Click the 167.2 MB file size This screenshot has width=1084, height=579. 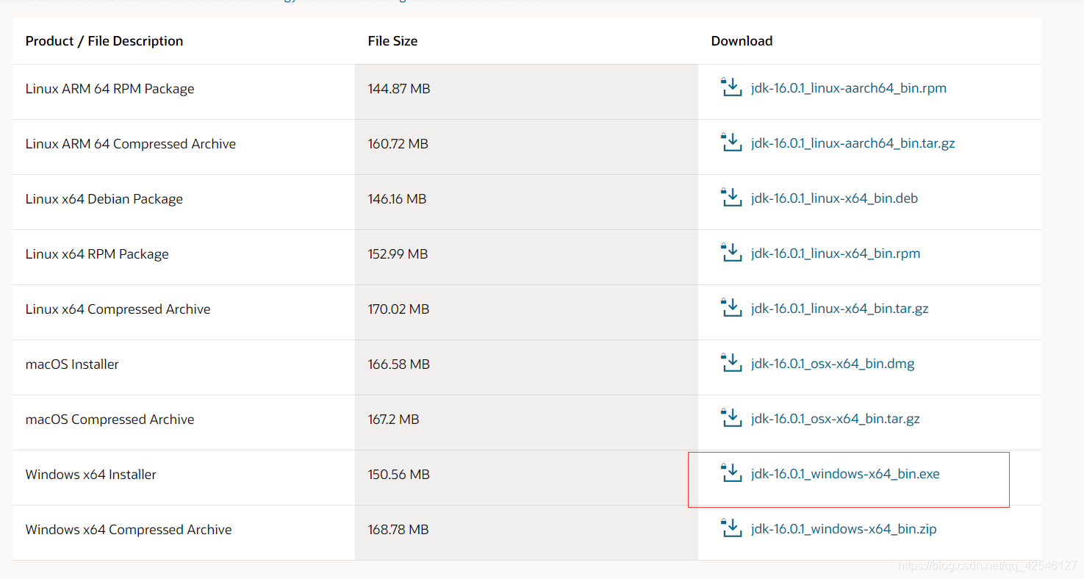click(393, 420)
